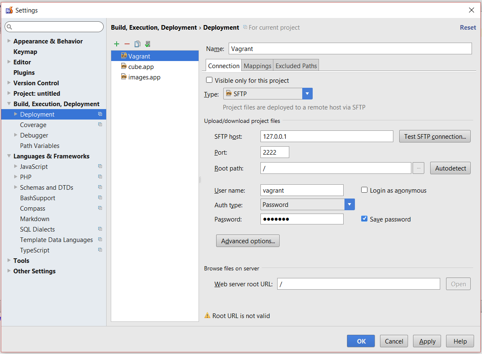
Task: Click the search magnifier icon in settings
Action: coord(10,27)
